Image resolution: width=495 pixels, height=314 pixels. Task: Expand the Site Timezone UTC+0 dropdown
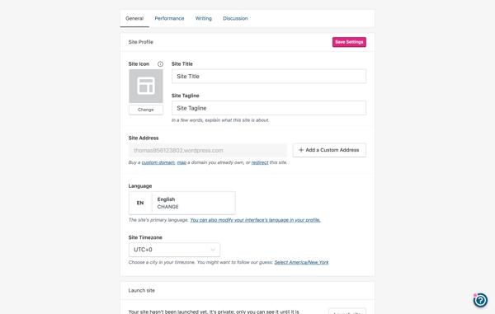pos(174,250)
